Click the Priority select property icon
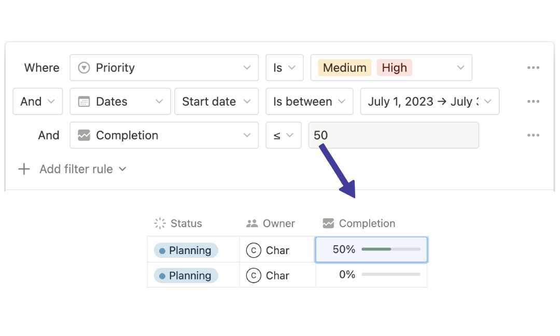 pyautogui.click(x=86, y=67)
